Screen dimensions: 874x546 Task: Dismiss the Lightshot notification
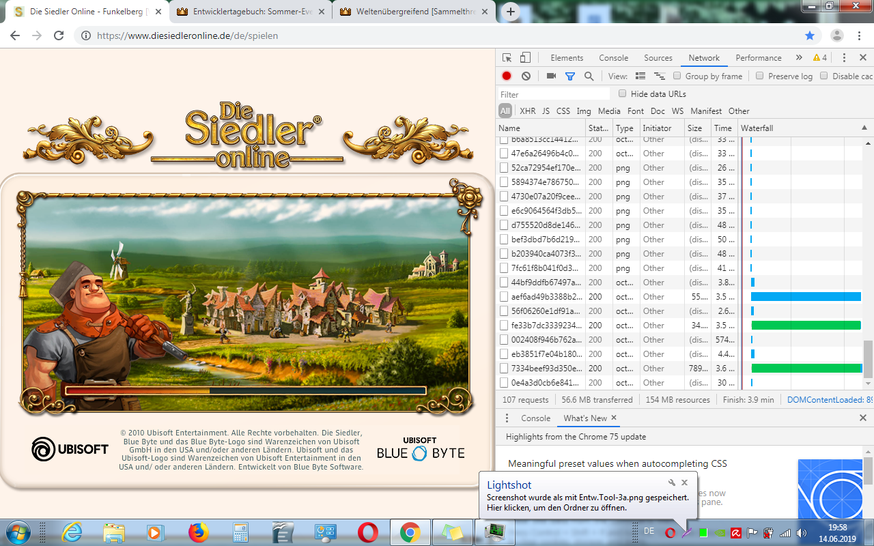684,483
